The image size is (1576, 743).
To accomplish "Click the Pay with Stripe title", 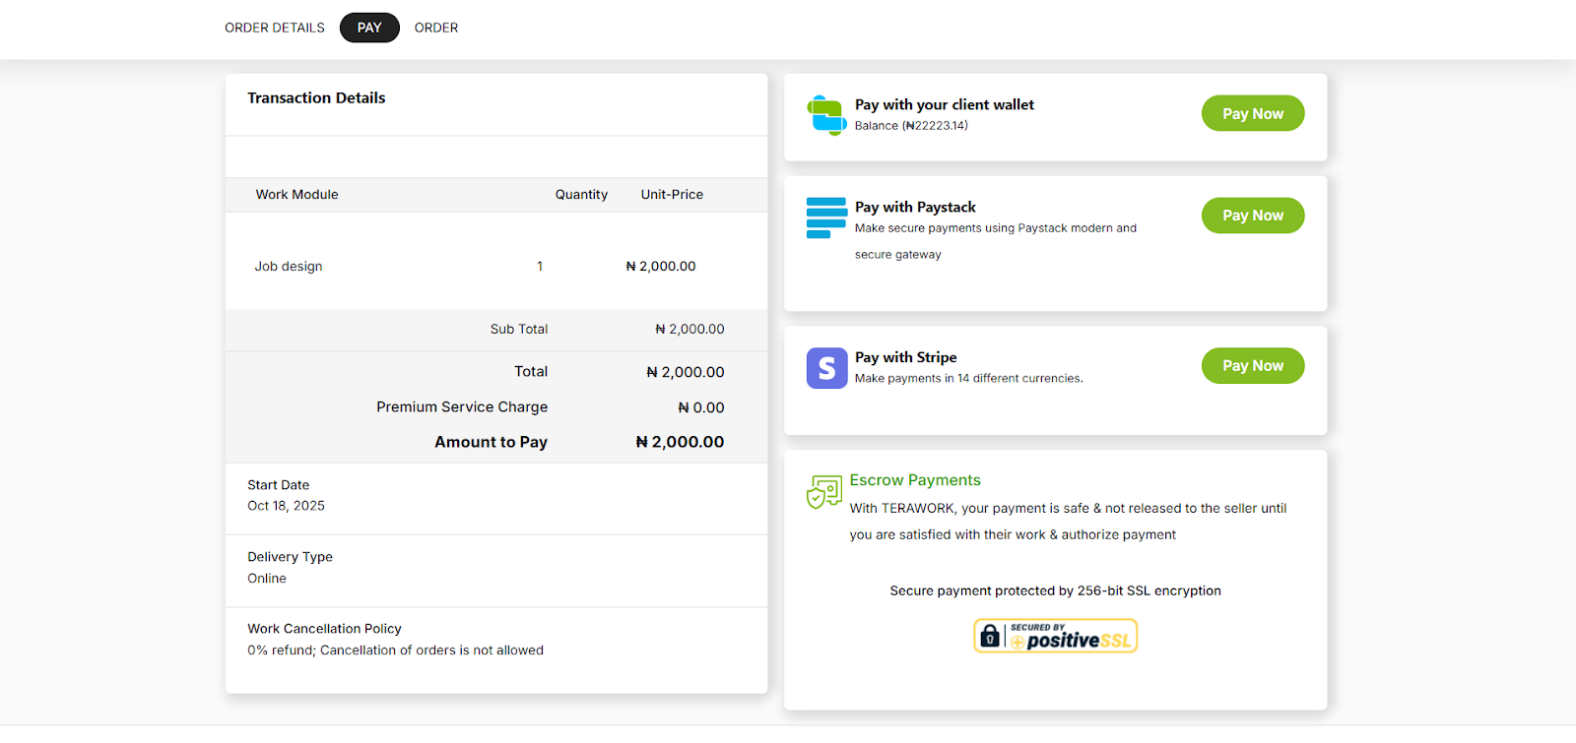I will tap(905, 357).
